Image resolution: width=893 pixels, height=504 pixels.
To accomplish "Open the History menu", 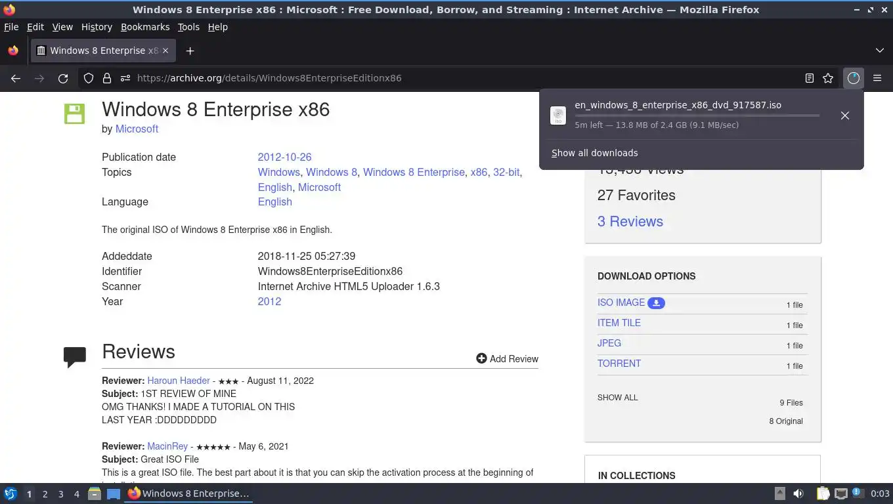I will pyautogui.click(x=97, y=27).
